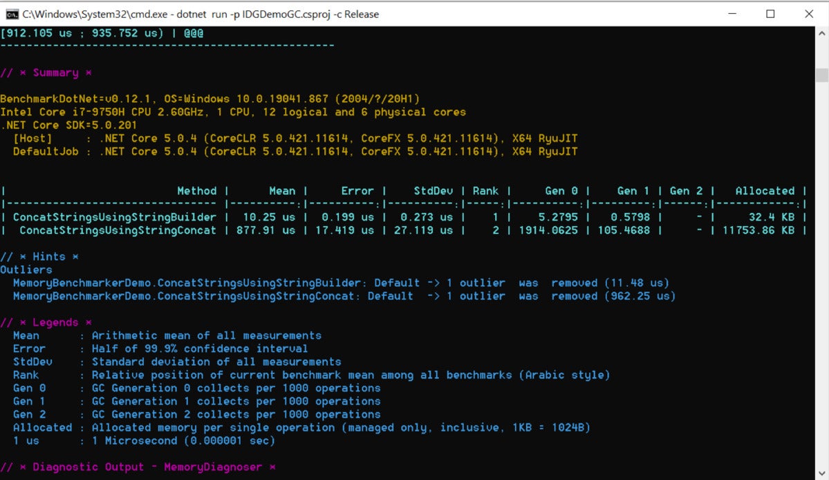Click the mean value '877.91 us'
Image resolution: width=829 pixels, height=480 pixels.
coord(266,230)
